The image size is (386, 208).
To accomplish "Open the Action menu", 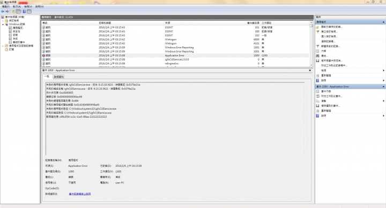I will point(17,6).
